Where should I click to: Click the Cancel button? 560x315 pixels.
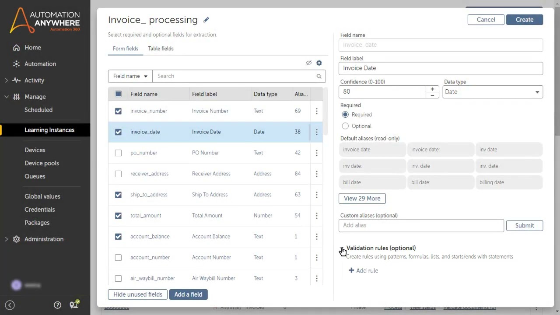pos(486,20)
